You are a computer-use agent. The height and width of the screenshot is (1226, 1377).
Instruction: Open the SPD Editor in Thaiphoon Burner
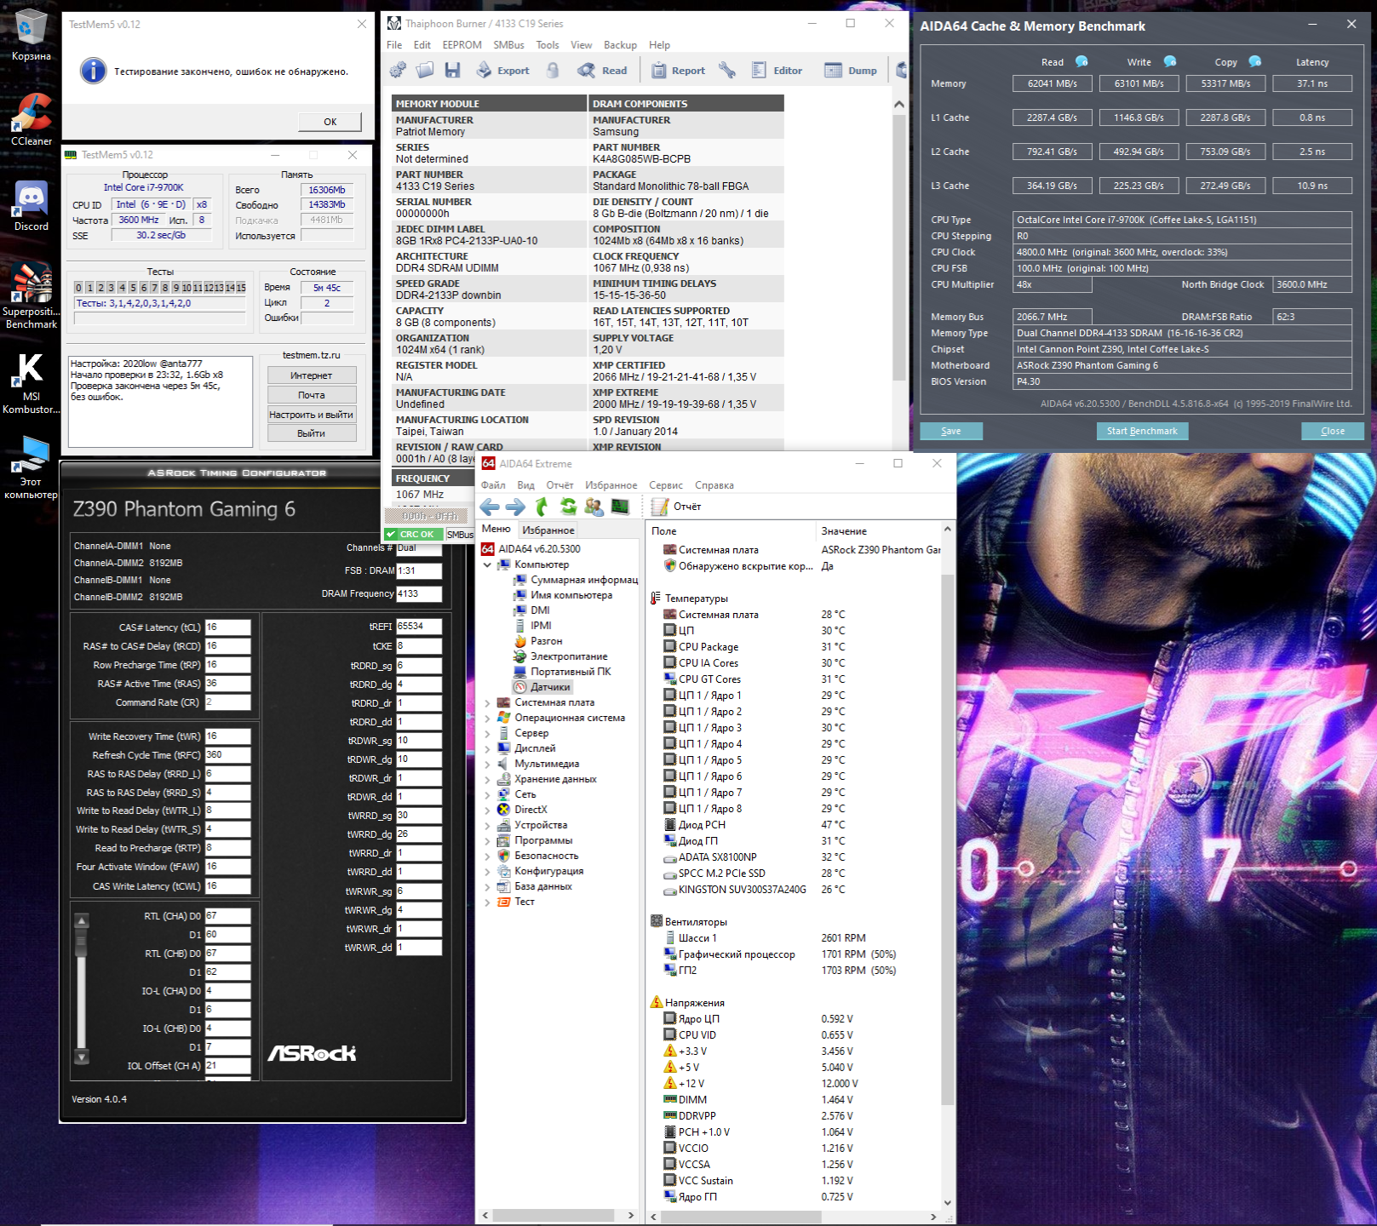coord(777,70)
